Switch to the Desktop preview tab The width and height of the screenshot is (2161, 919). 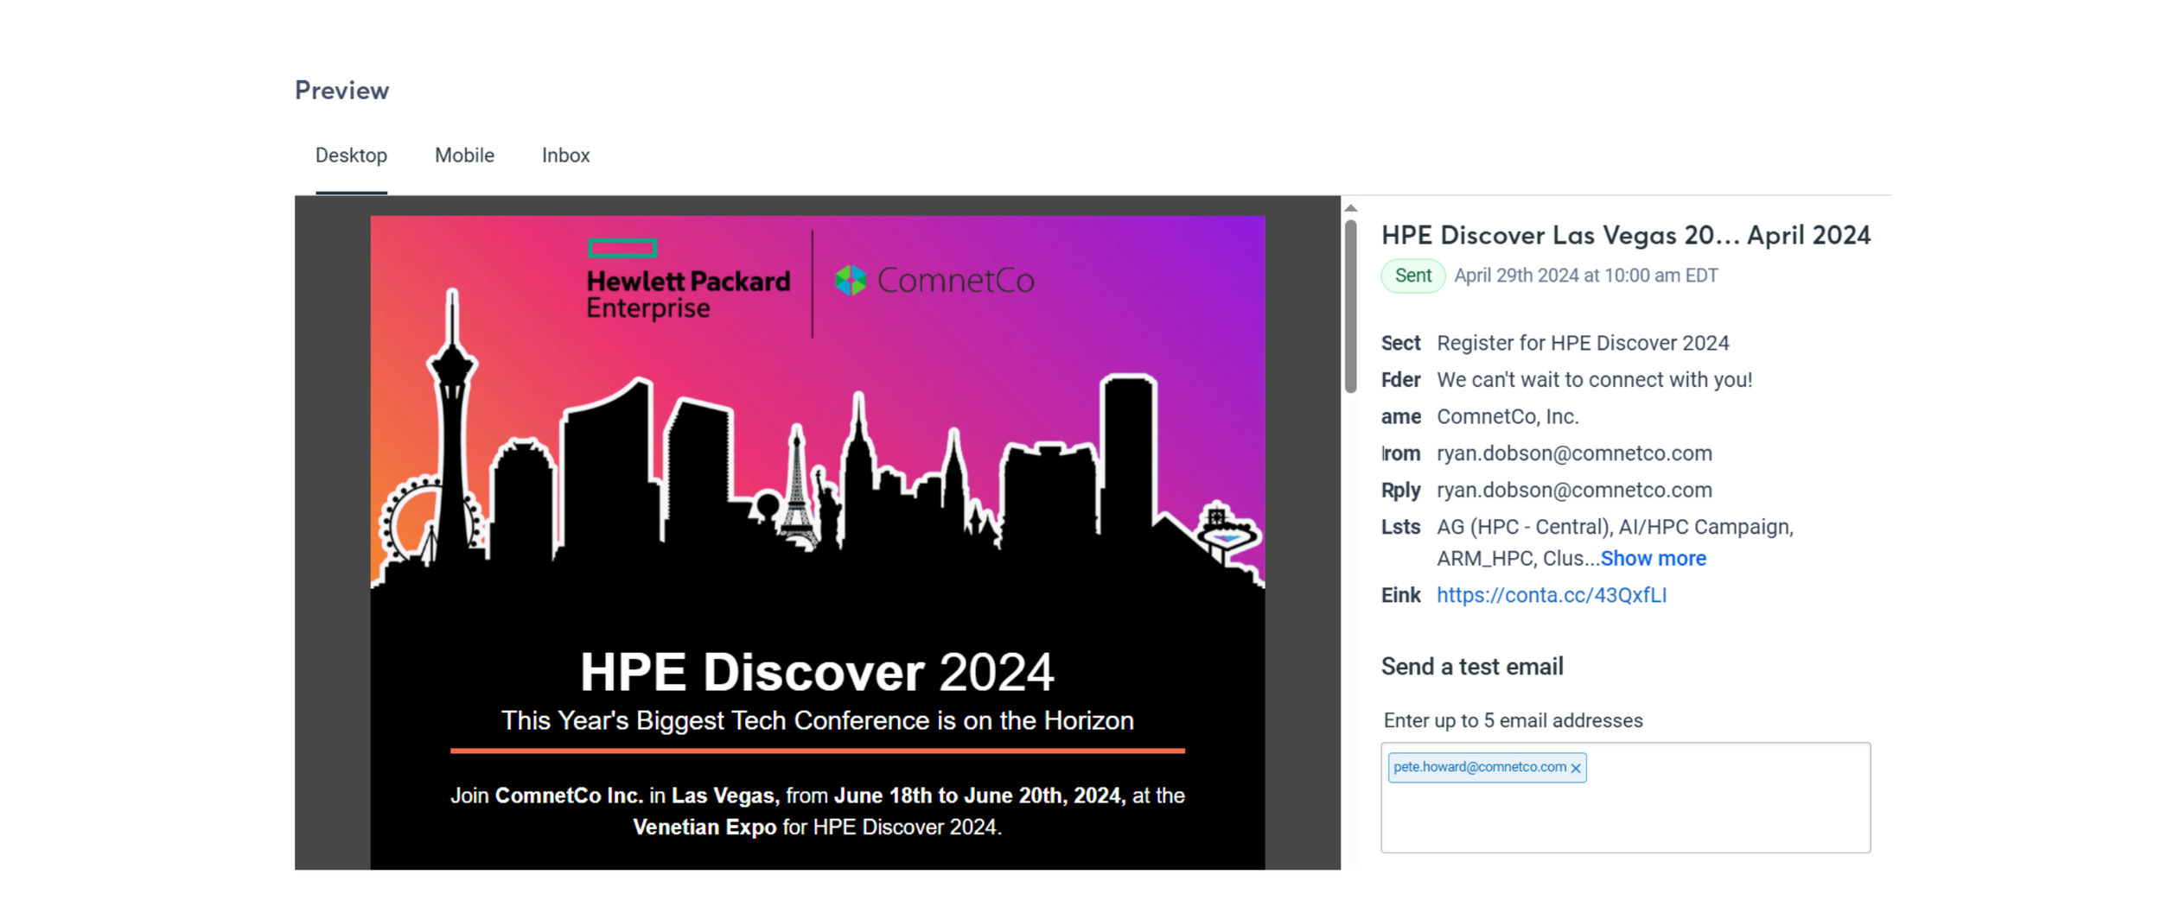pyautogui.click(x=351, y=155)
